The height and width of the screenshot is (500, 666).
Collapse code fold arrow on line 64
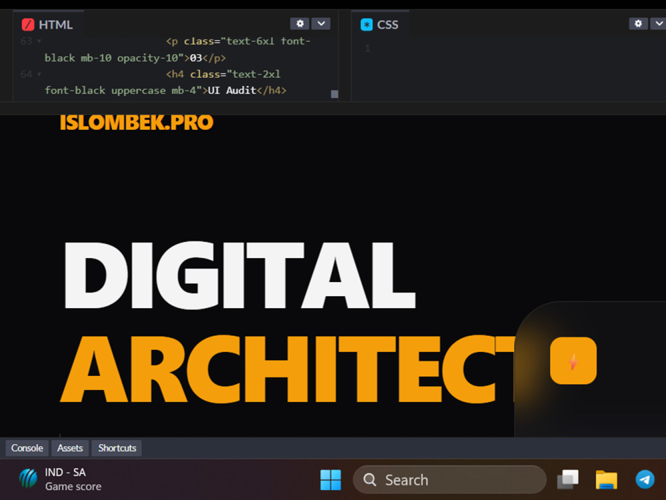[39, 75]
